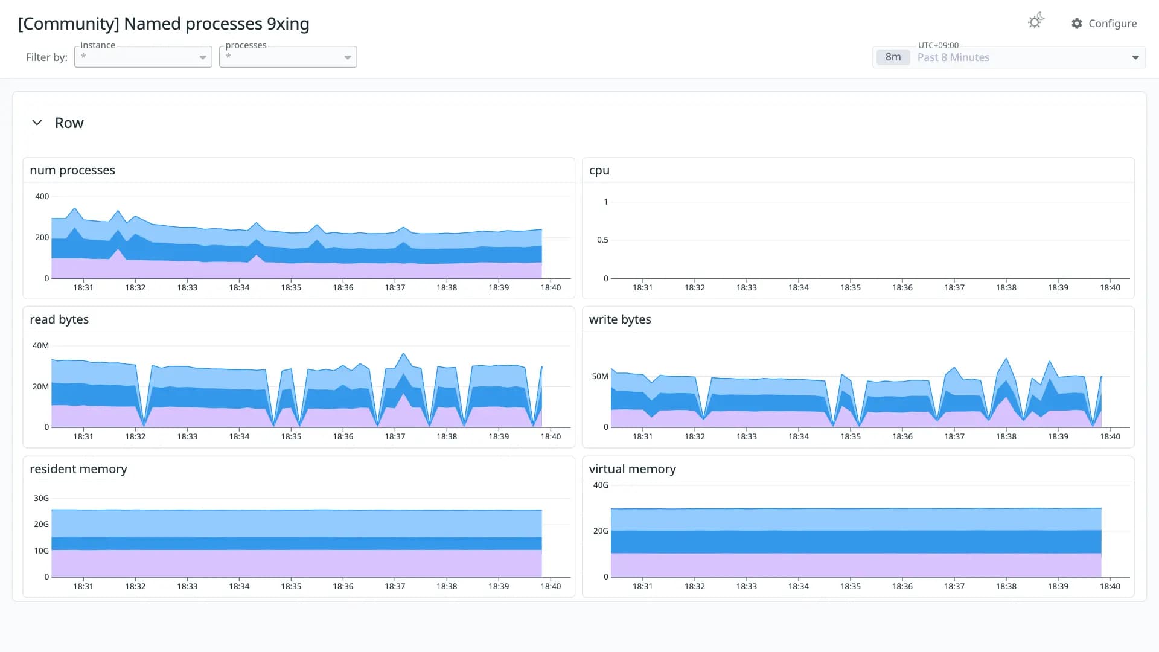Click the 40G y-axis label in virtual memory
Screen dimensions: 1159x652
601,485
